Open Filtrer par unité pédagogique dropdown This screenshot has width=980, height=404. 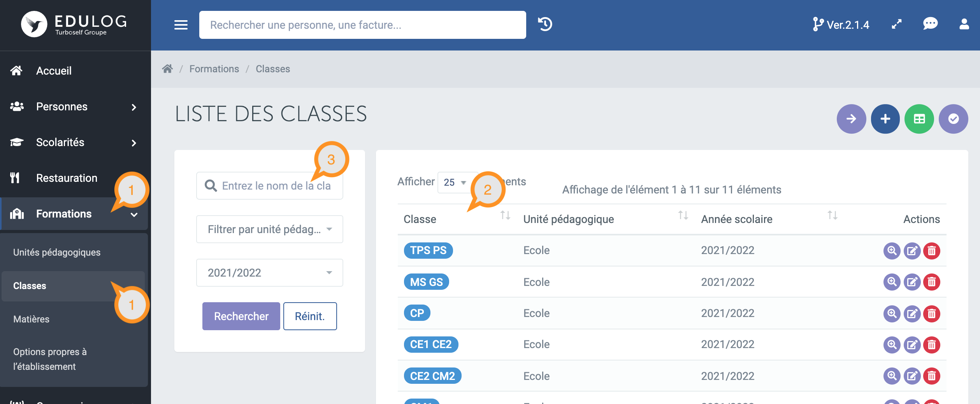270,229
